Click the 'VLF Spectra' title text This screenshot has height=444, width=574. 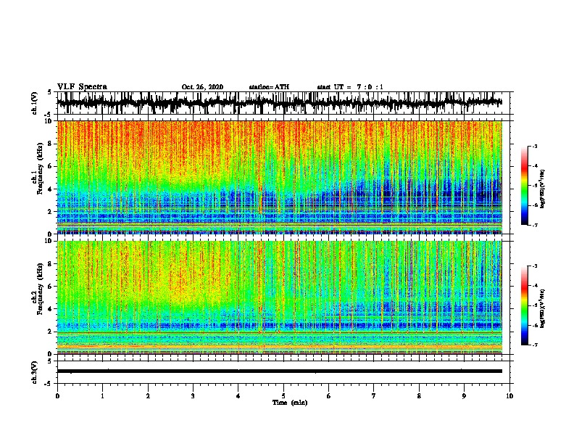(x=82, y=86)
